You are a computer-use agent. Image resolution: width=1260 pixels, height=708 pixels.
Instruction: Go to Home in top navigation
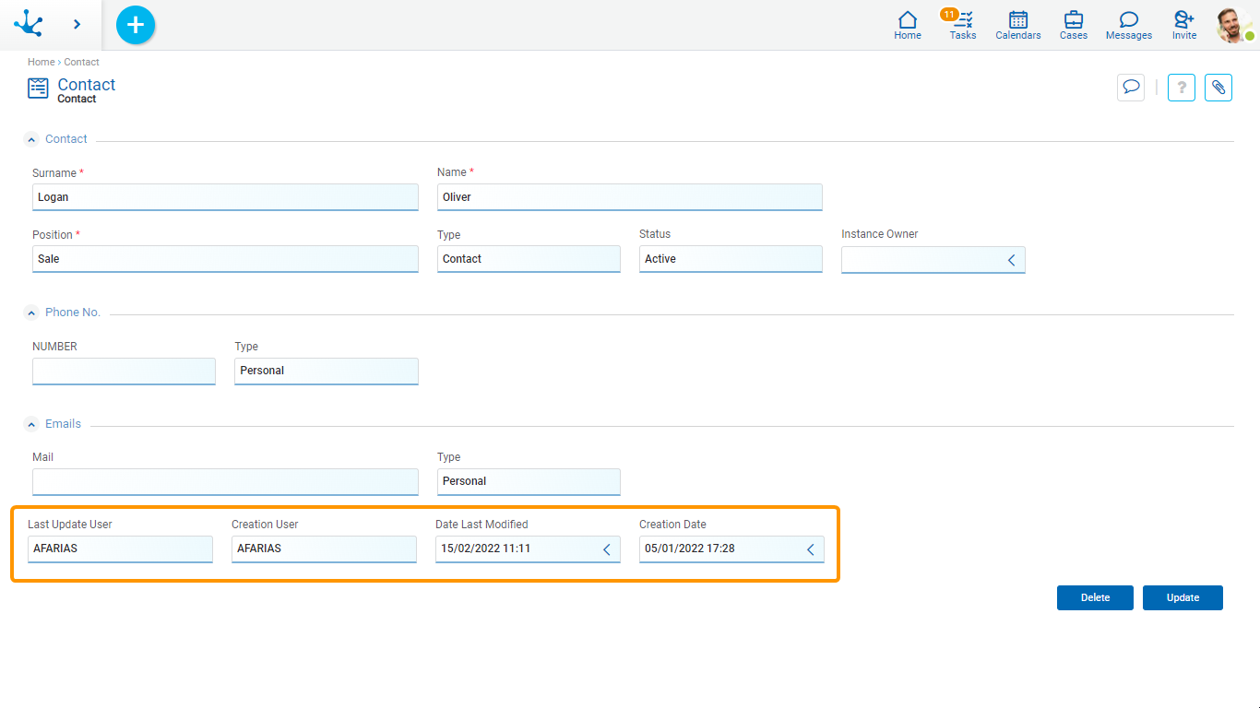pyautogui.click(x=908, y=24)
